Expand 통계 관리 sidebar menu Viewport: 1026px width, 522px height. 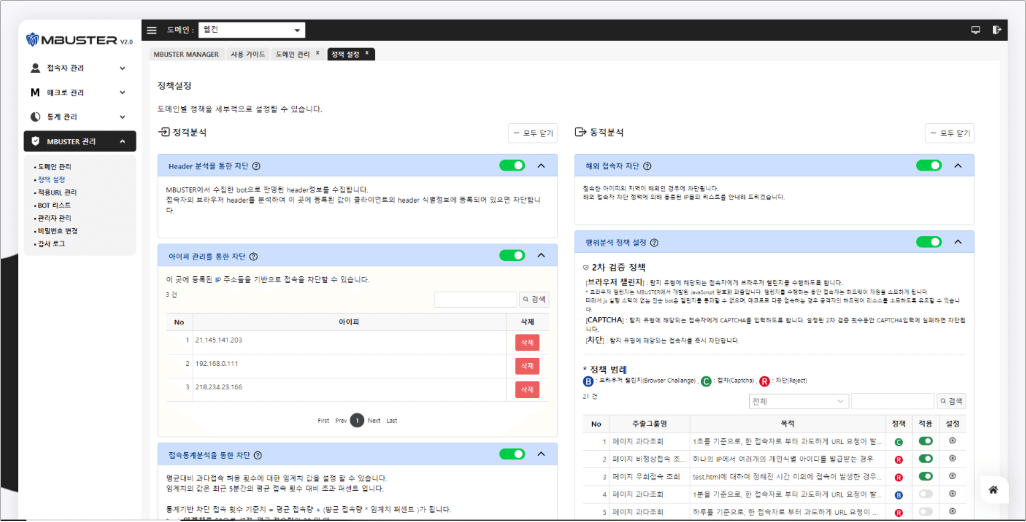coord(79,117)
